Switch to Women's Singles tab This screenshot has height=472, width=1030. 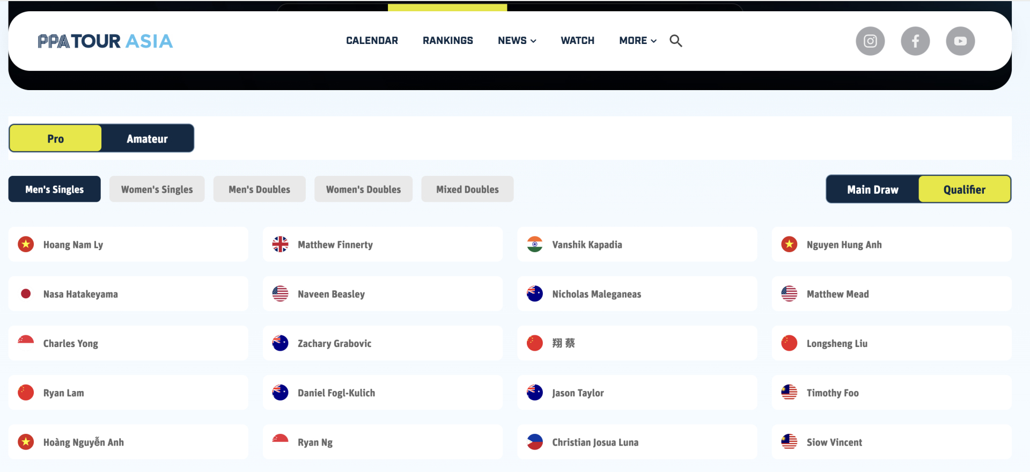(x=157, y=189)
